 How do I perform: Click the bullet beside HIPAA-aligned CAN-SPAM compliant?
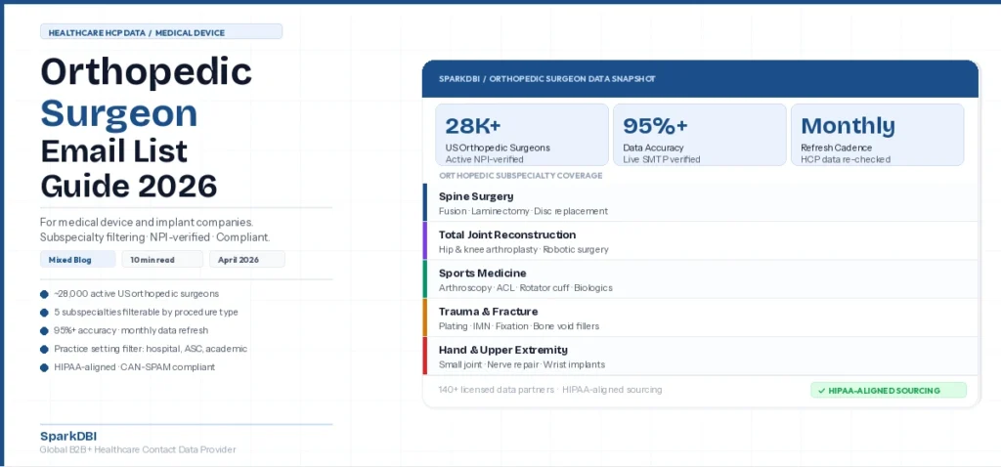pyautogui.click(x=44, y=367)
